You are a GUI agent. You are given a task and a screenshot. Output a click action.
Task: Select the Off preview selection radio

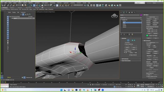click(x=125, y=53)
